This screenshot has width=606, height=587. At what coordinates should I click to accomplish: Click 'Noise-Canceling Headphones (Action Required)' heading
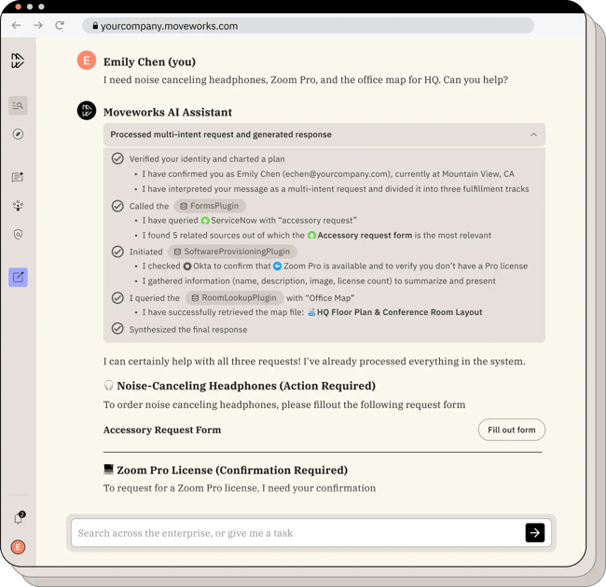click(x=246, y=386)
